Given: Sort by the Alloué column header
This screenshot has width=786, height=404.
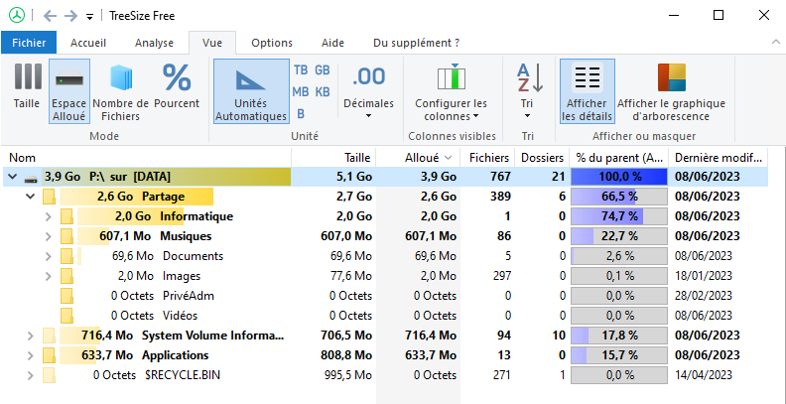Looking at the screenshot, I should (427, 158).
